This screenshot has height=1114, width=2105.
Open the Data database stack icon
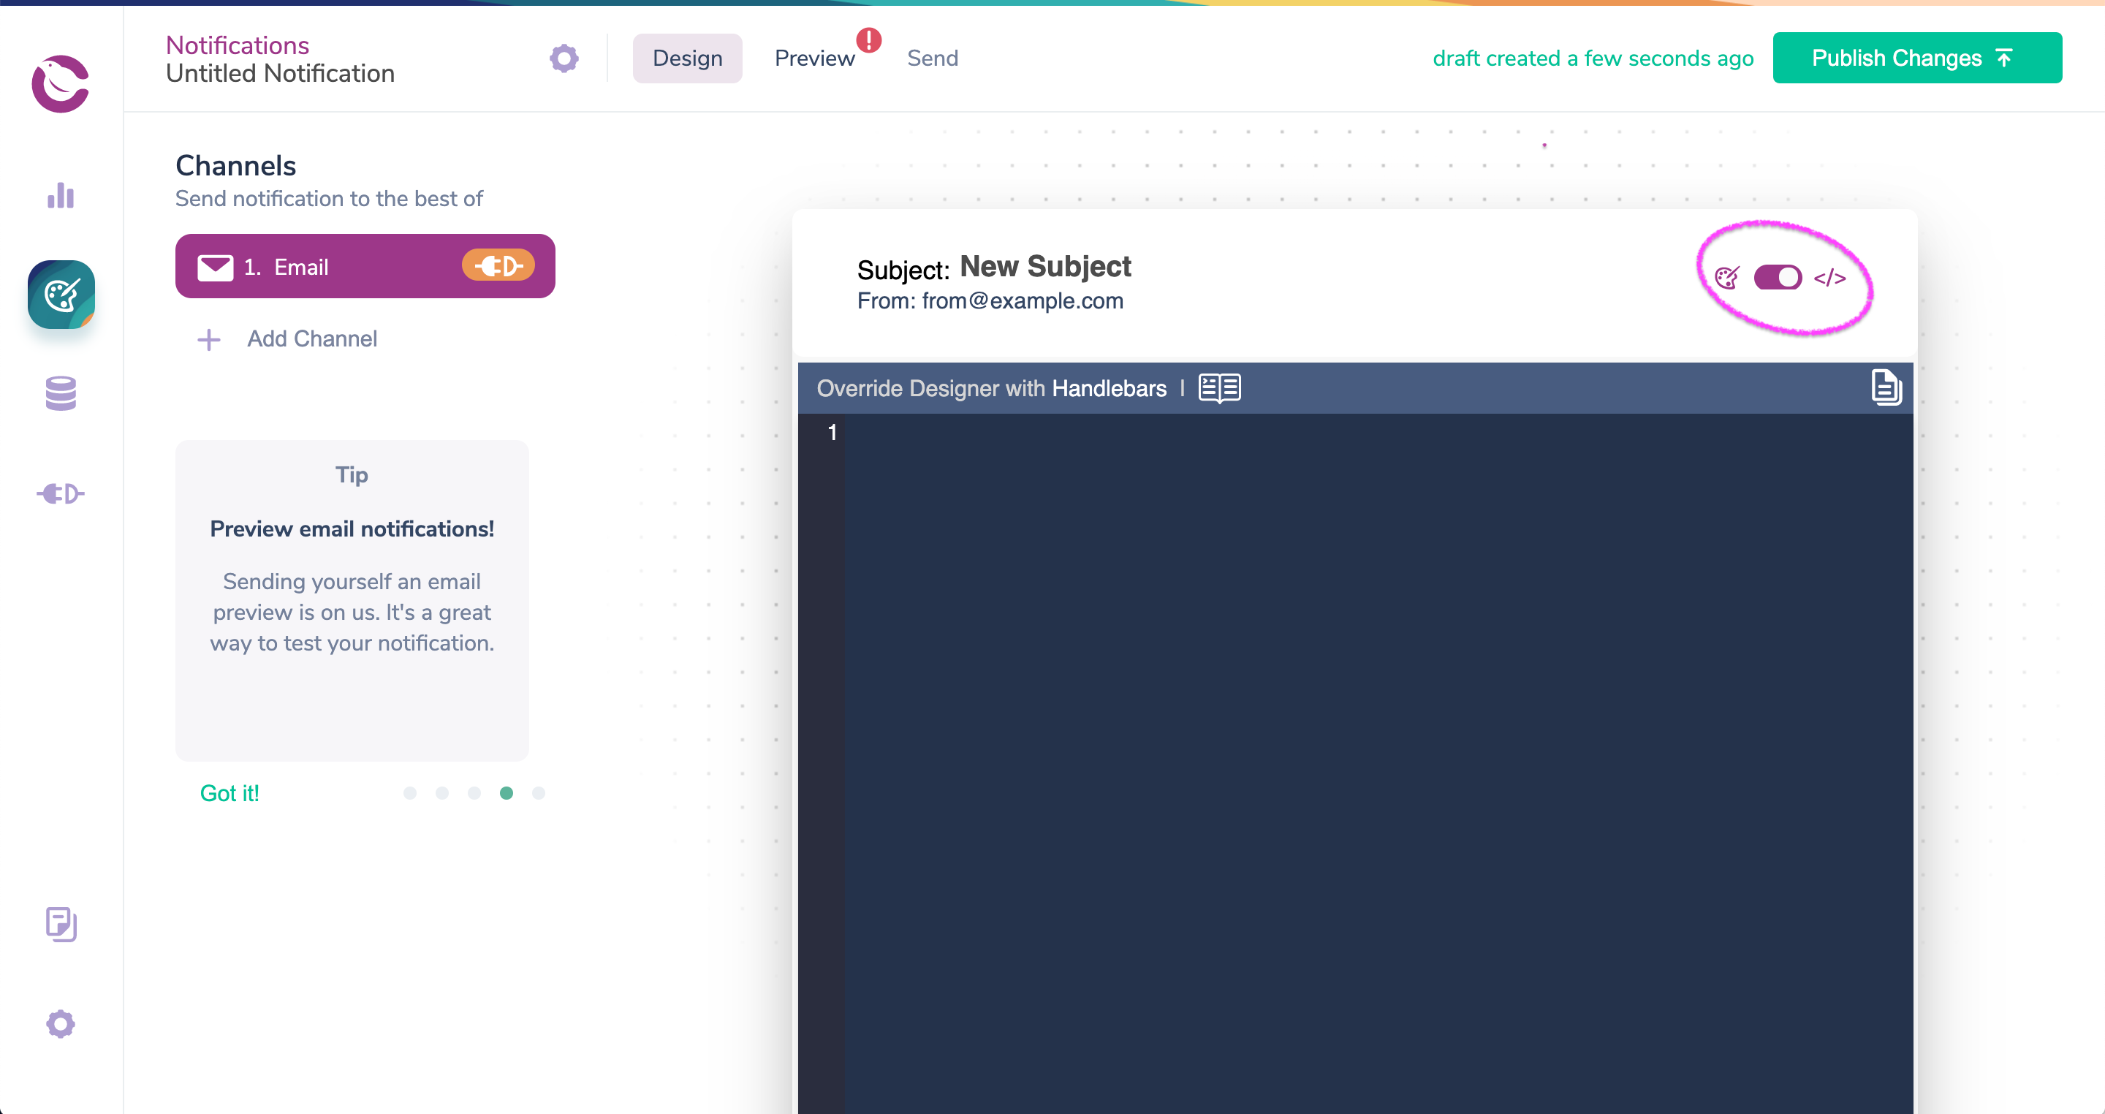61,394
